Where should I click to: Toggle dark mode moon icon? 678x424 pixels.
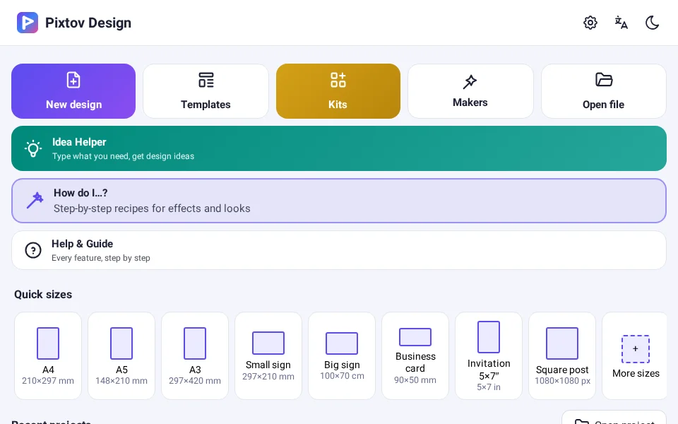(652, 23)
